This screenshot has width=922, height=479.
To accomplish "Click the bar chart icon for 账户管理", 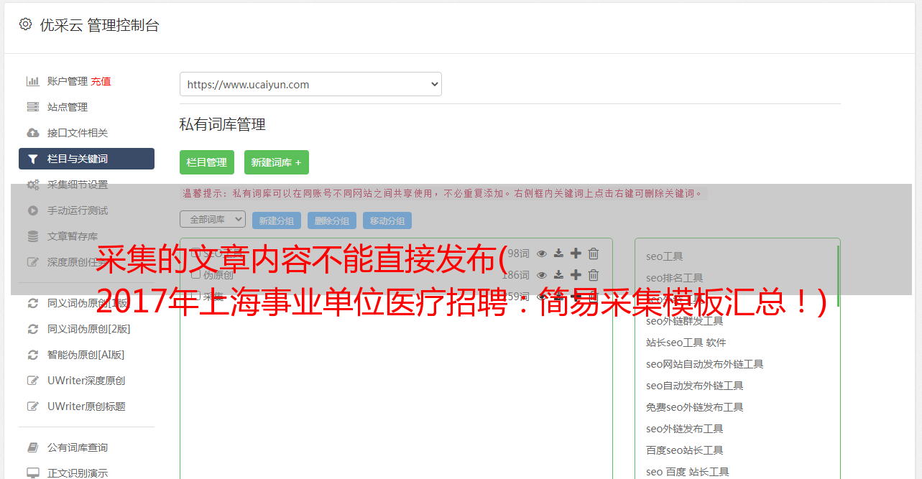I will pos(33,81).
